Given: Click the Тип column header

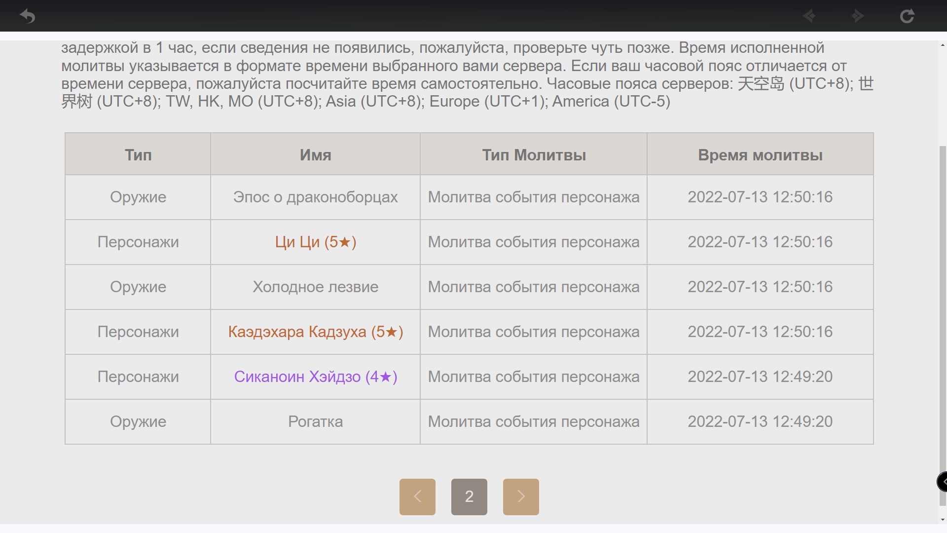Looking at the screenshot, I should tap(138, 154).
